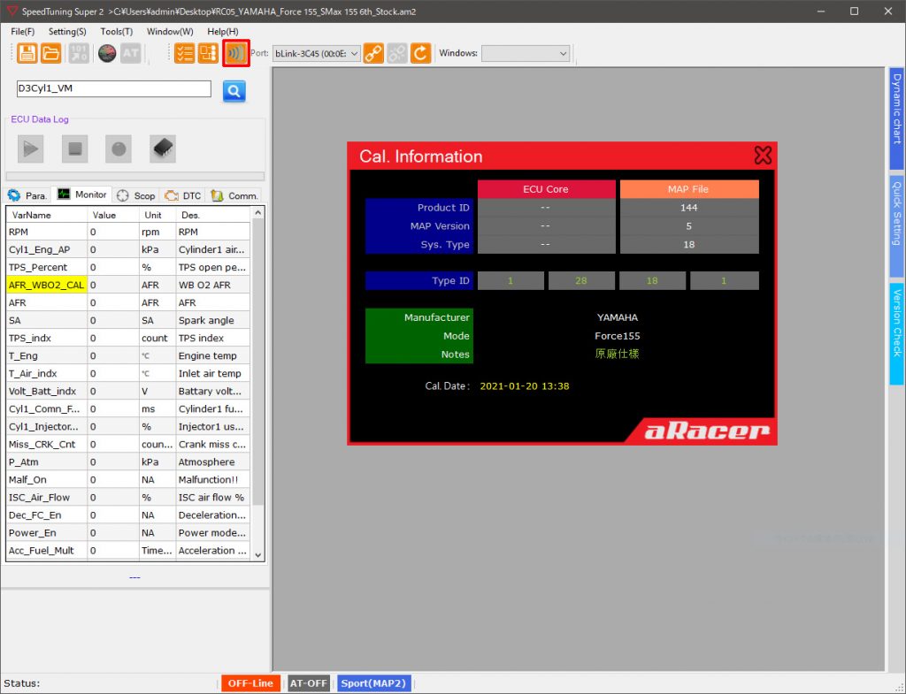Open the gauge dashboard icon
Viewport: 906px width, 694px height.
pyautogui.click(x=107, y=53)
